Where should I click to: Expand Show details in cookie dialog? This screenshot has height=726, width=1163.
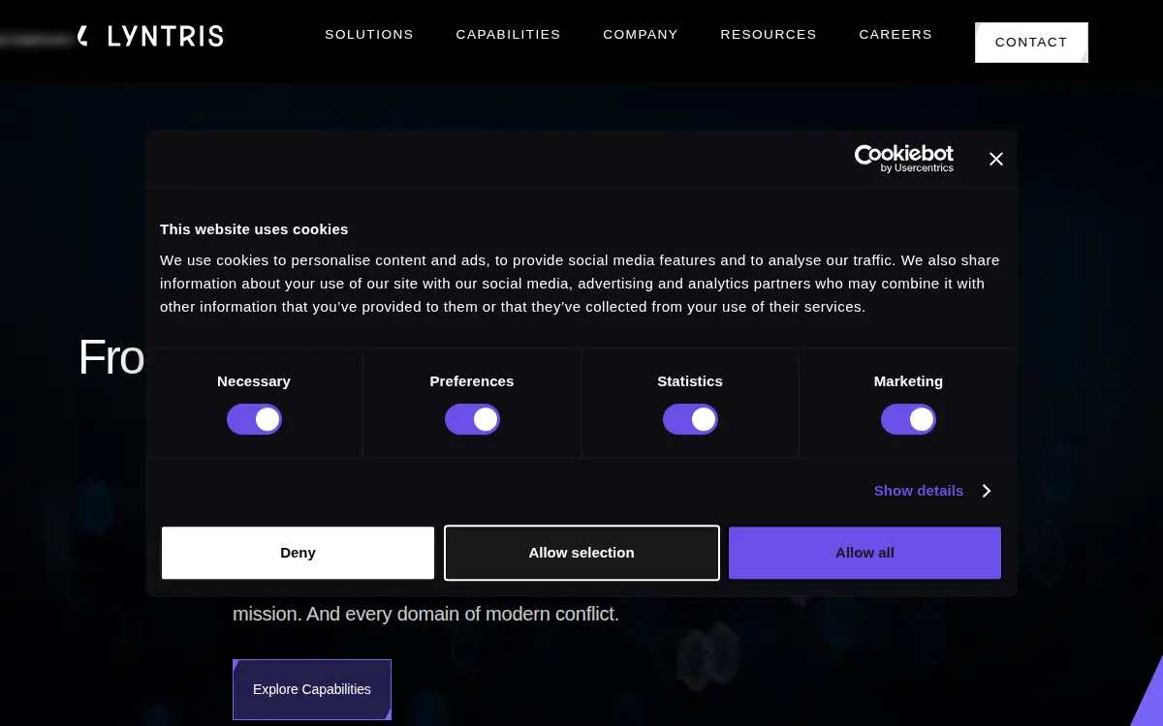(x=932, y=491)
